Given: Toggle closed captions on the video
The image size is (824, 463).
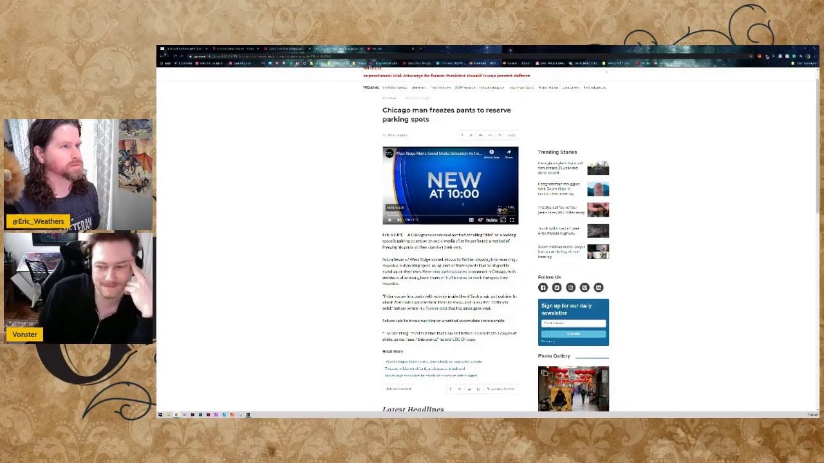Looking at the screenshot, I should (x=471, y=220).
